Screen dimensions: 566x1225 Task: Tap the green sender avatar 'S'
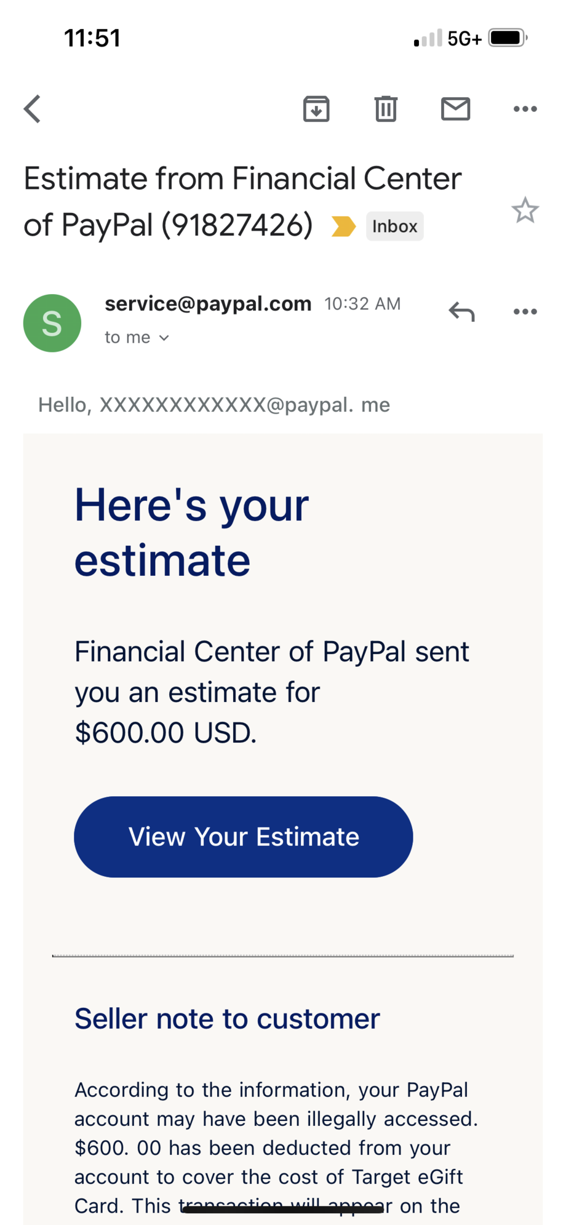(x=52, y=323)
